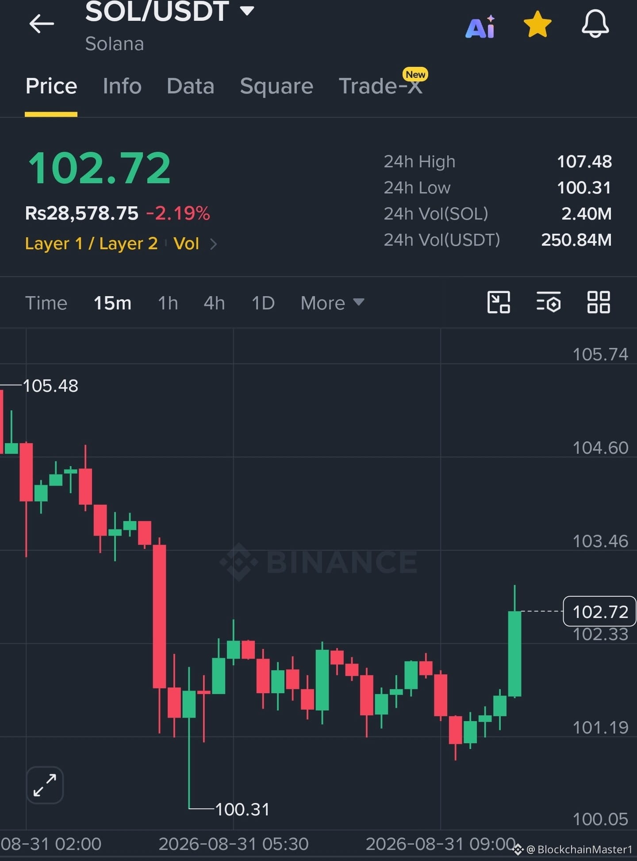637x861 pixels.
Task: Tap the large 102.72 last price
Action: [x=99, y=168]
